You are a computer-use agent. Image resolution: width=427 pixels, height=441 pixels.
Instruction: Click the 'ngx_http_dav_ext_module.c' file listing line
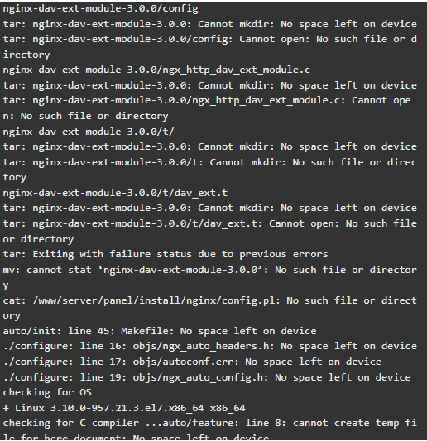pyautogui.click(x=156, y=70)
